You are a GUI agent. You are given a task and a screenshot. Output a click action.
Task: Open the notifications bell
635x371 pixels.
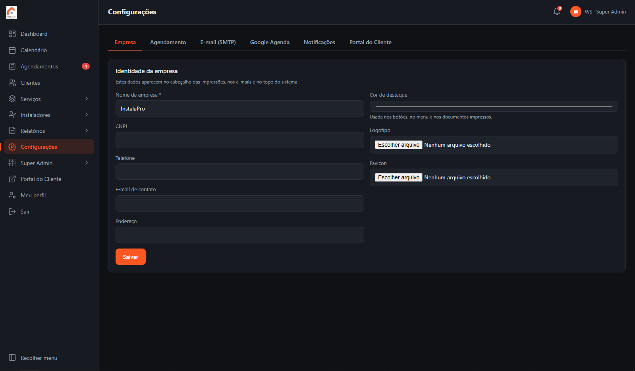tap(557, 12)
